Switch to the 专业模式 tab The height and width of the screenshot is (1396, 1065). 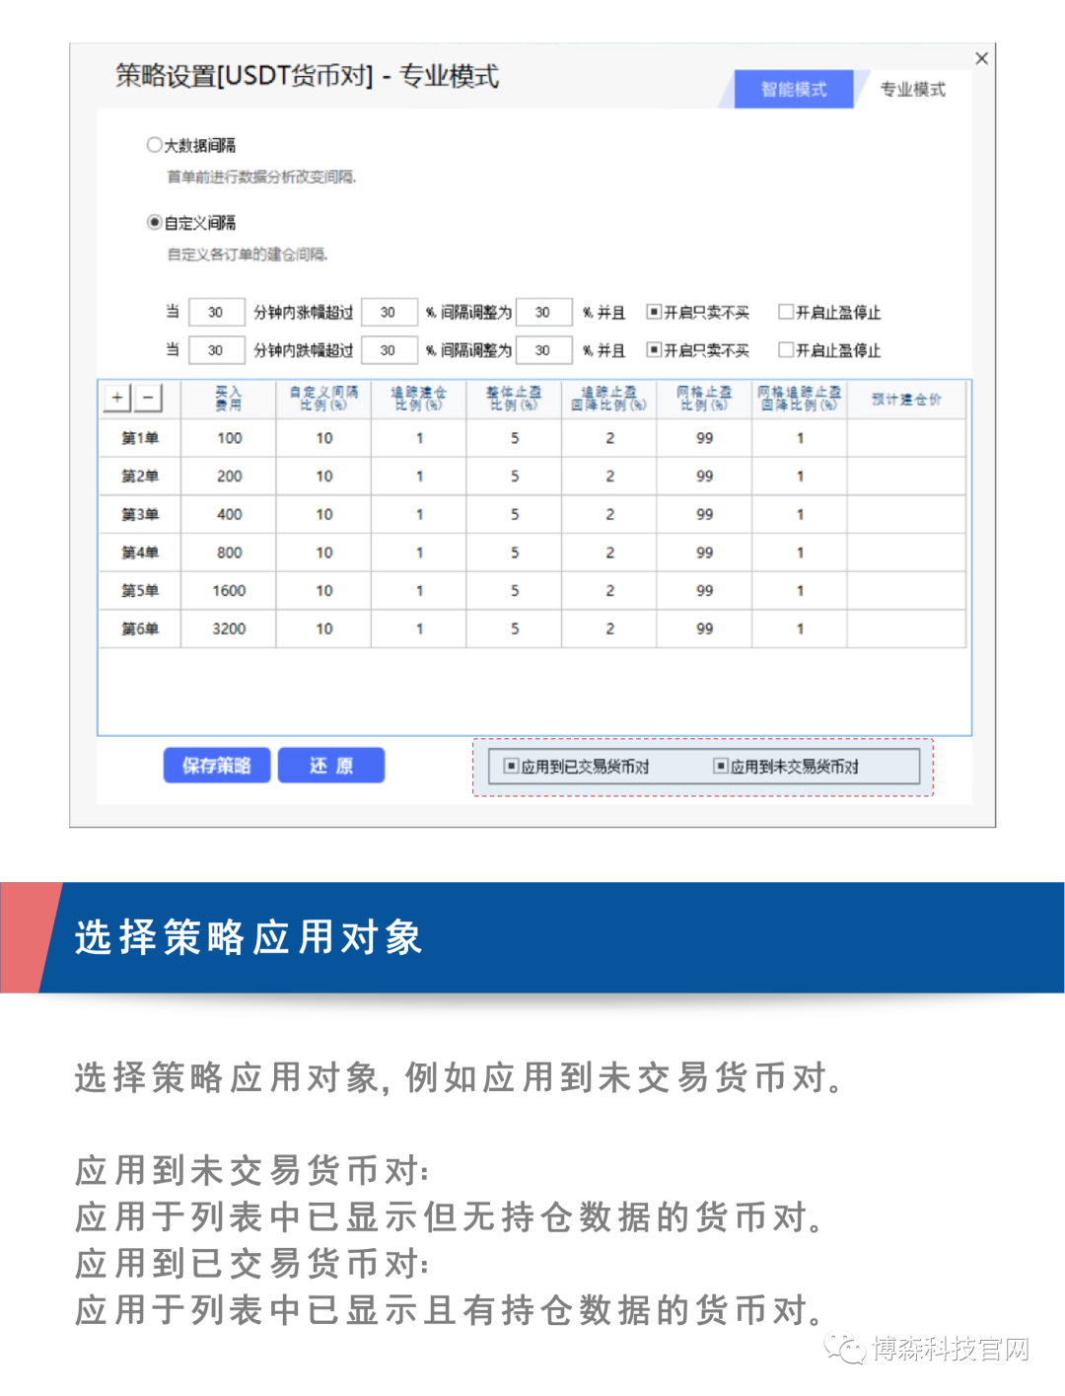(x=912, y=89)
